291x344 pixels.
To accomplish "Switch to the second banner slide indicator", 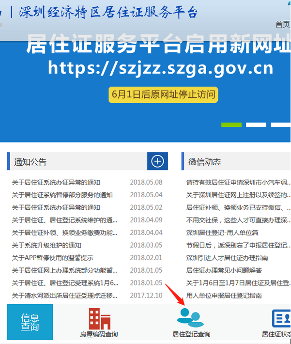I will (256, 125).
